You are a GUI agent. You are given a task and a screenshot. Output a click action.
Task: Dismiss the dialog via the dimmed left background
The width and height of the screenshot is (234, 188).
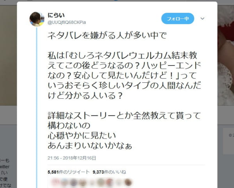coord(8,60)
